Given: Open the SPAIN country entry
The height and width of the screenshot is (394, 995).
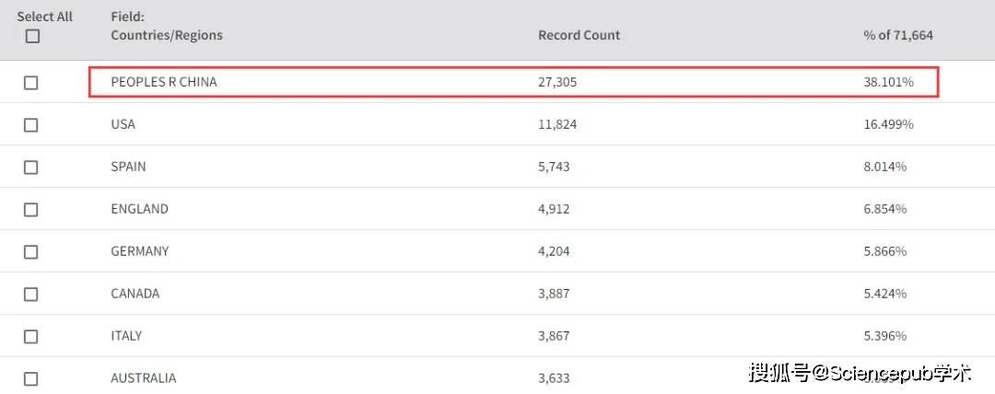Looking at the screenshot, I should tap(128, 167).
